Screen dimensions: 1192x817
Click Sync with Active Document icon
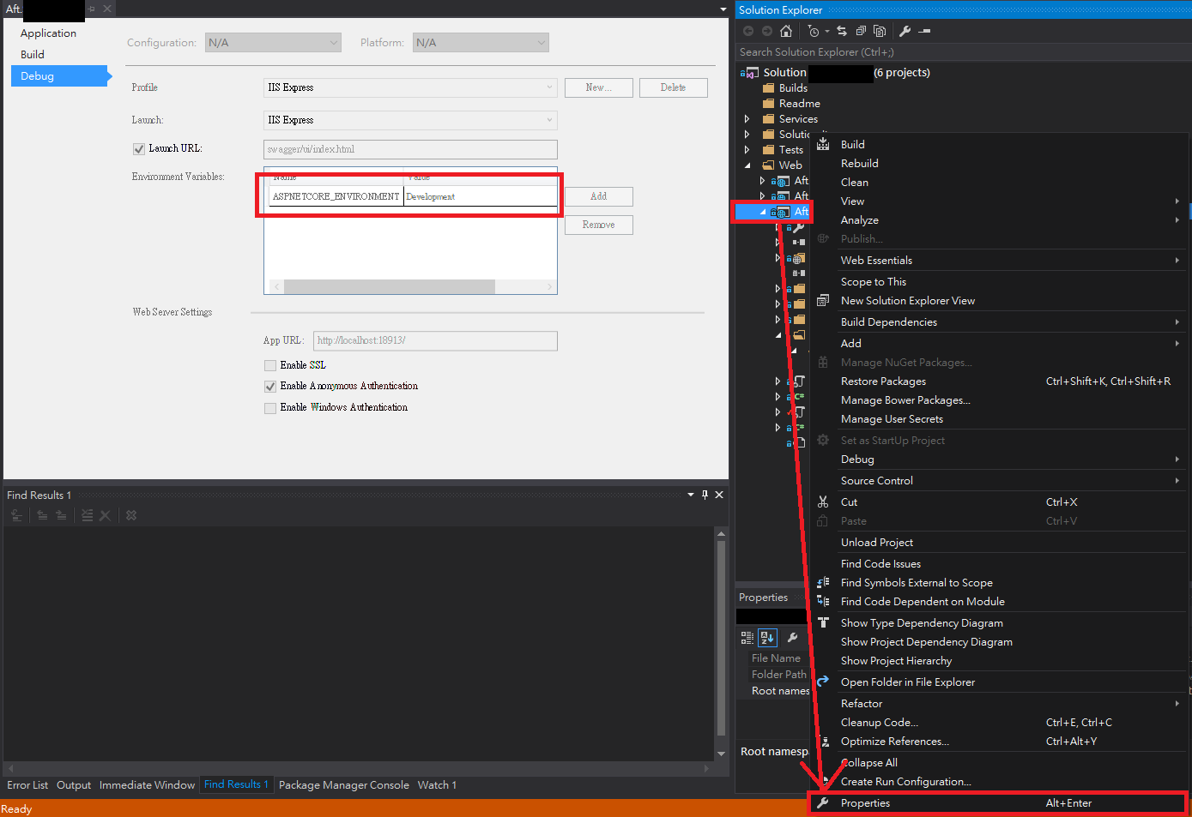pos(842,31)
